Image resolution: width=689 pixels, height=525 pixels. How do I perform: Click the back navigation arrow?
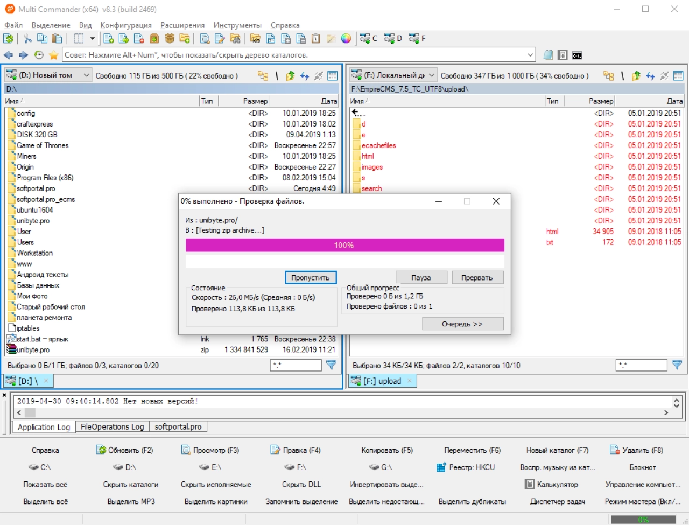pos(8,55)
